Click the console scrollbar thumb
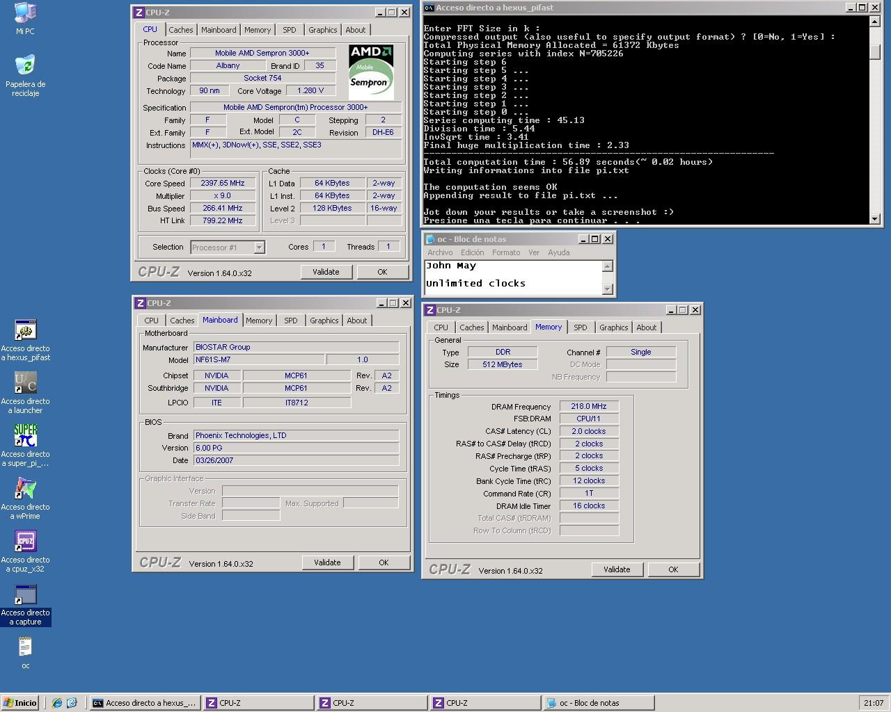 pyautogui.click(x=875, y=51)
